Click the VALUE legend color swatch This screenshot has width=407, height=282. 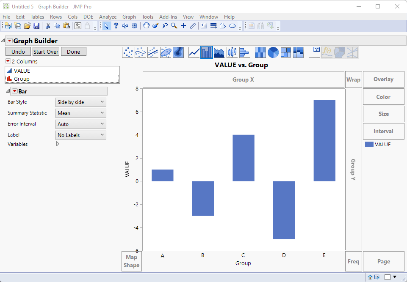[x=369, y=145]
